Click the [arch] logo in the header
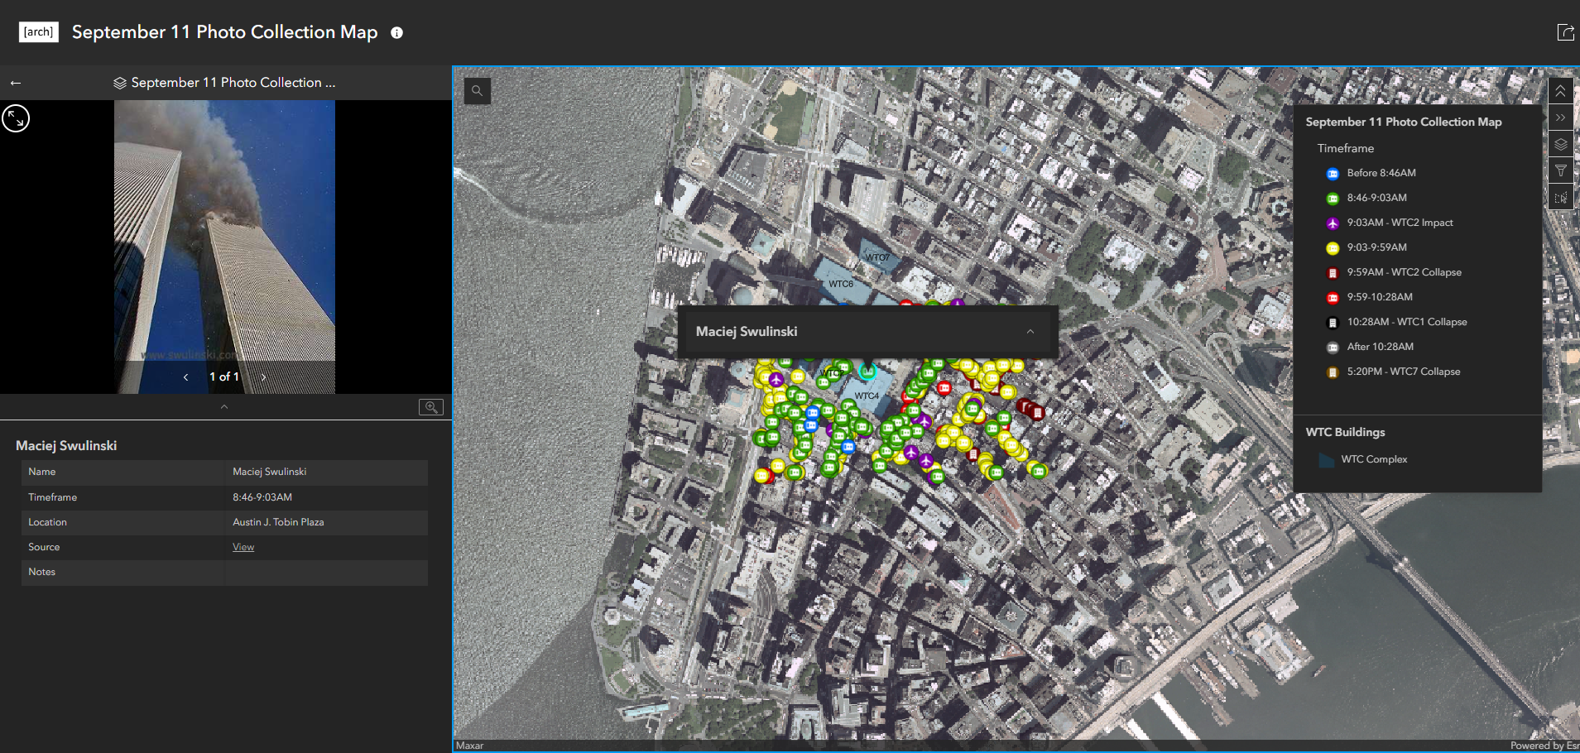 click(39, 32)
